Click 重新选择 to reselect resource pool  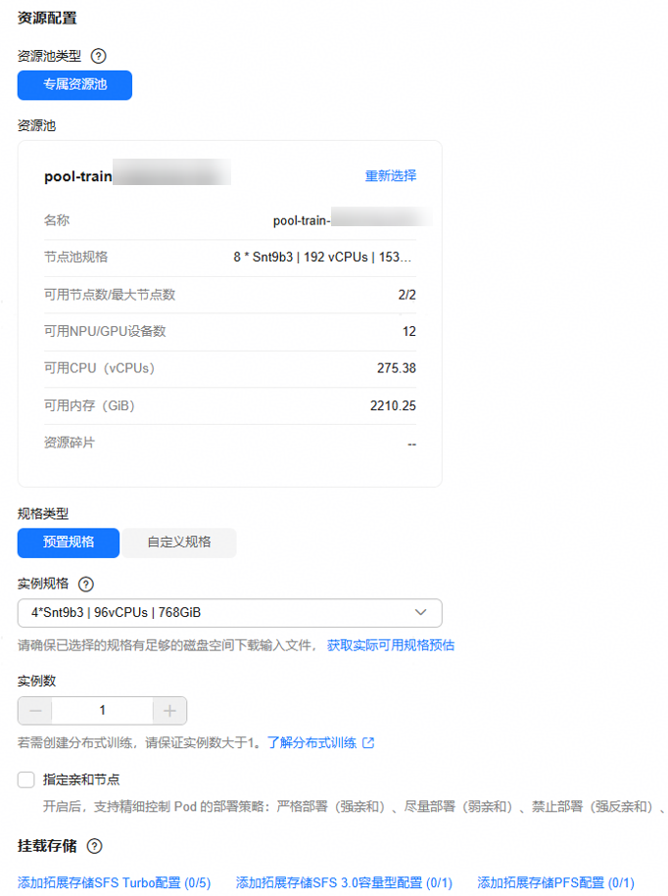coord(391,176)
